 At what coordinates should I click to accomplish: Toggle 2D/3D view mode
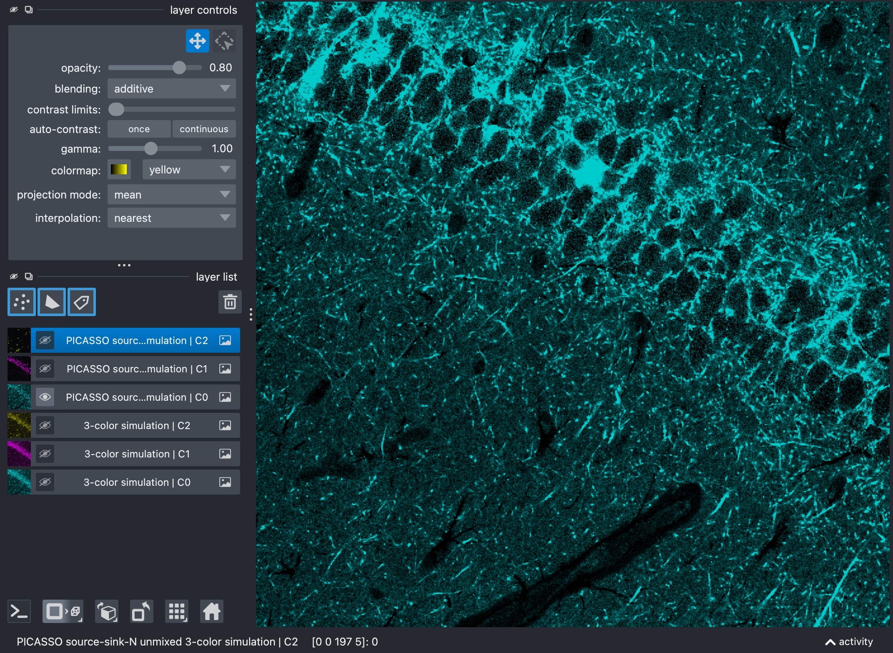[x=63, y=611]
